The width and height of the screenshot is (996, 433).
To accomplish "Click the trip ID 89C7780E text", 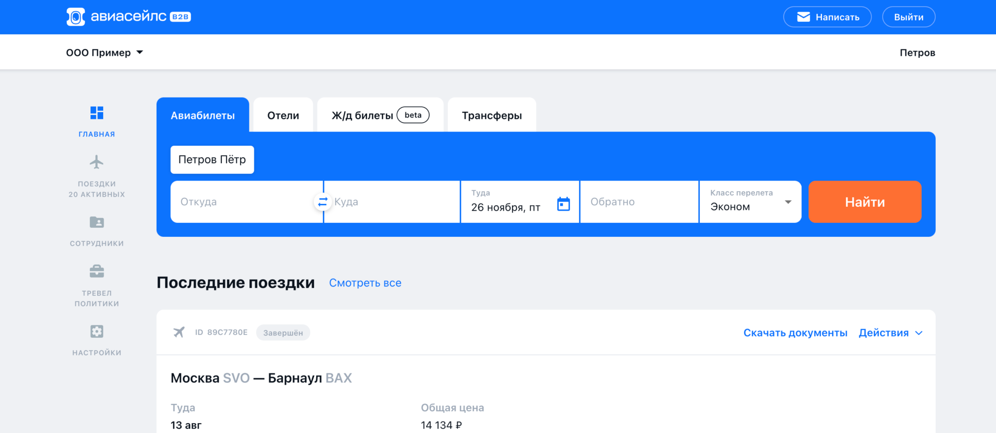I will point(221,333).
